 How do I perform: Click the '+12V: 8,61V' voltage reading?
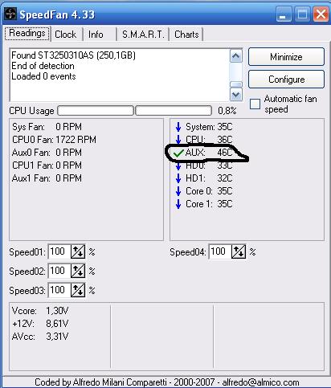tap(40, 324)
